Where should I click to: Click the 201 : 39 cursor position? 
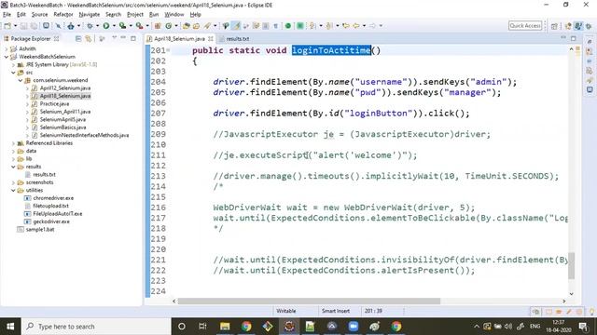click(373, 311)
